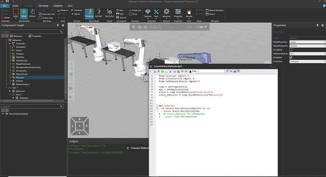Open the DigitalInputSignals dropdown
326x177 pixels.
point(307,42)
